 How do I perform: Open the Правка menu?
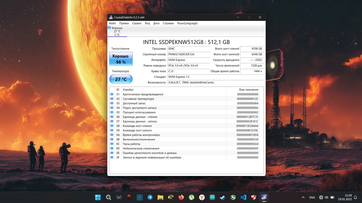(x=124, y=23)
